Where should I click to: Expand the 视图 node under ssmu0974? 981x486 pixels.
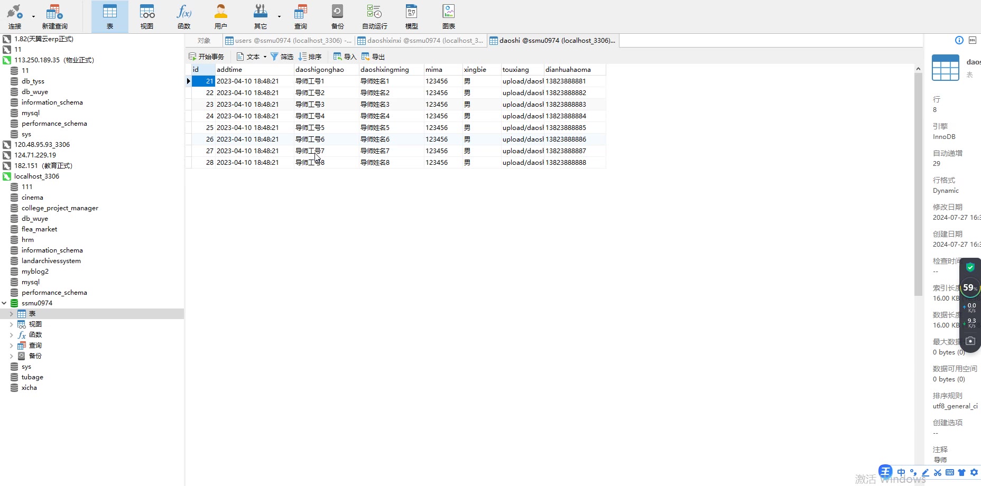pos(12,324)
